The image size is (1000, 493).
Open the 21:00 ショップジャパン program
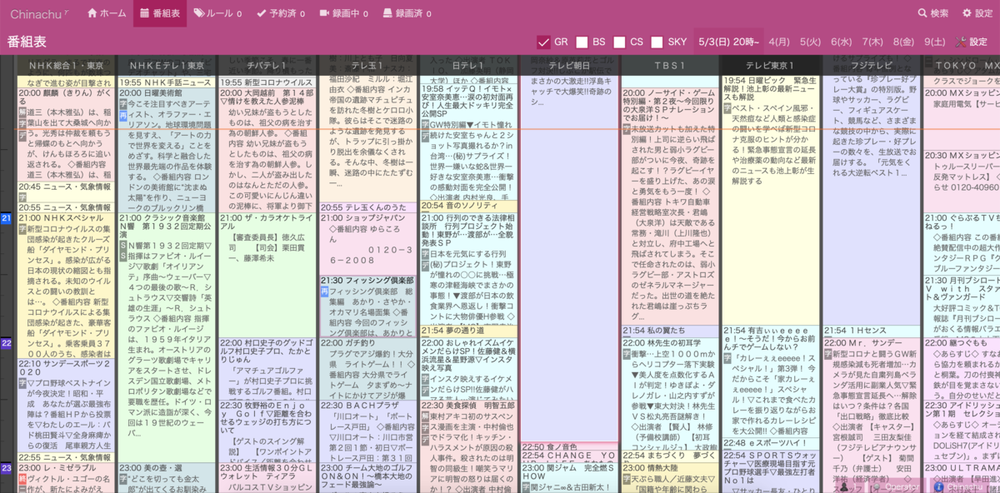[368, 243]
